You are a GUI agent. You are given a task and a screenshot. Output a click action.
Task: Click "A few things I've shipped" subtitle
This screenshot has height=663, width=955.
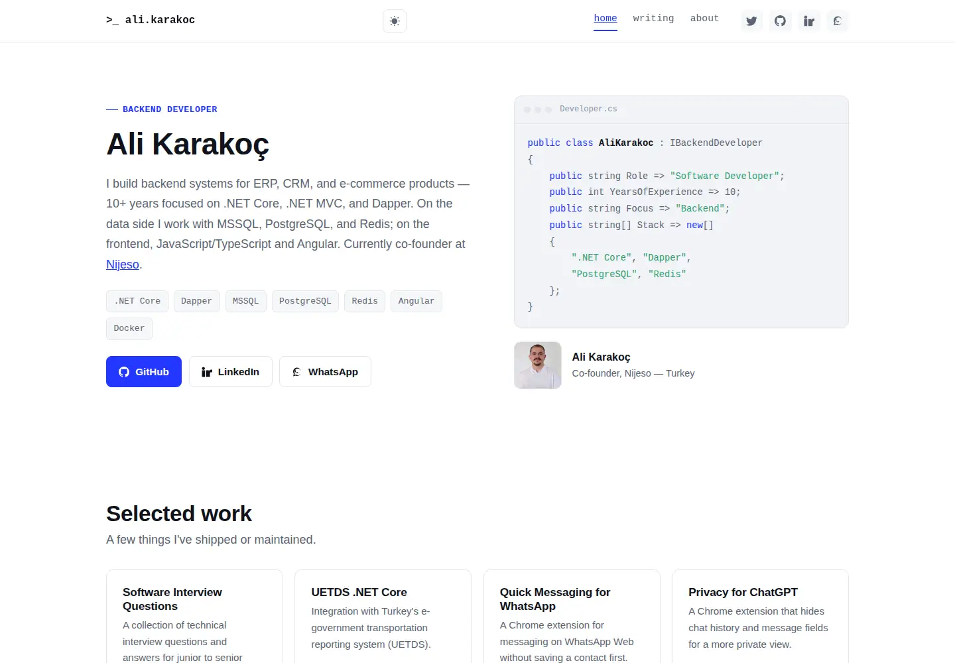coord(211,540)
